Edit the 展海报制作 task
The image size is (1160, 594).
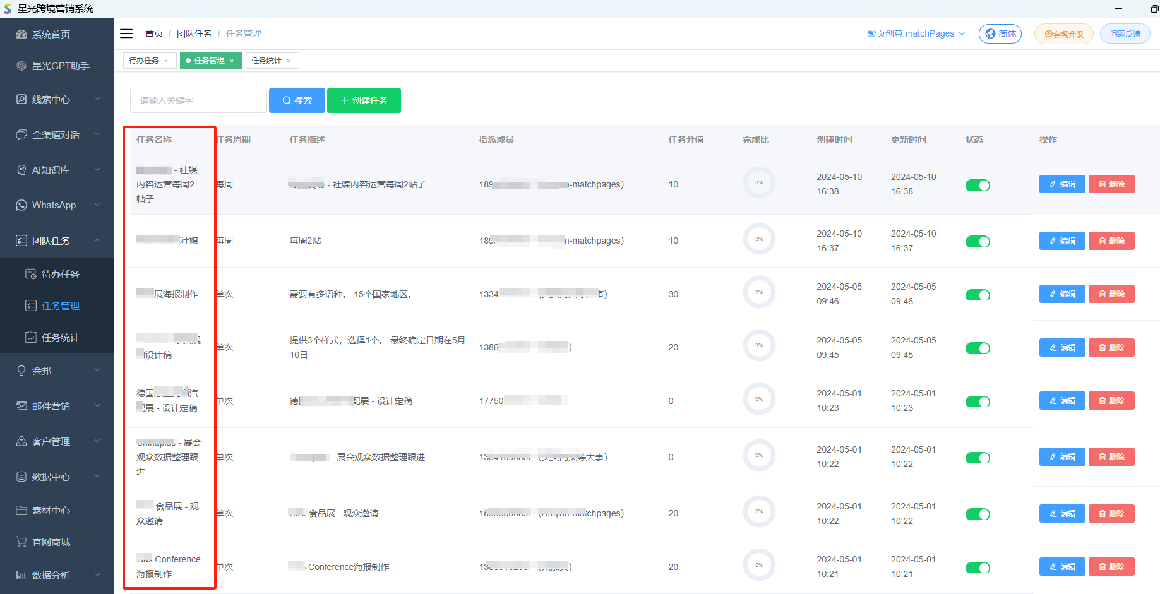(1062, 294)
